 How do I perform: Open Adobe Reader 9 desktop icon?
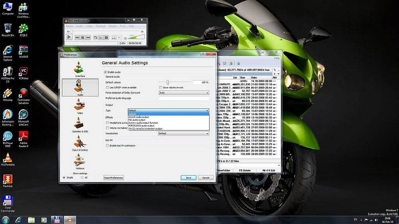point(24,139)
